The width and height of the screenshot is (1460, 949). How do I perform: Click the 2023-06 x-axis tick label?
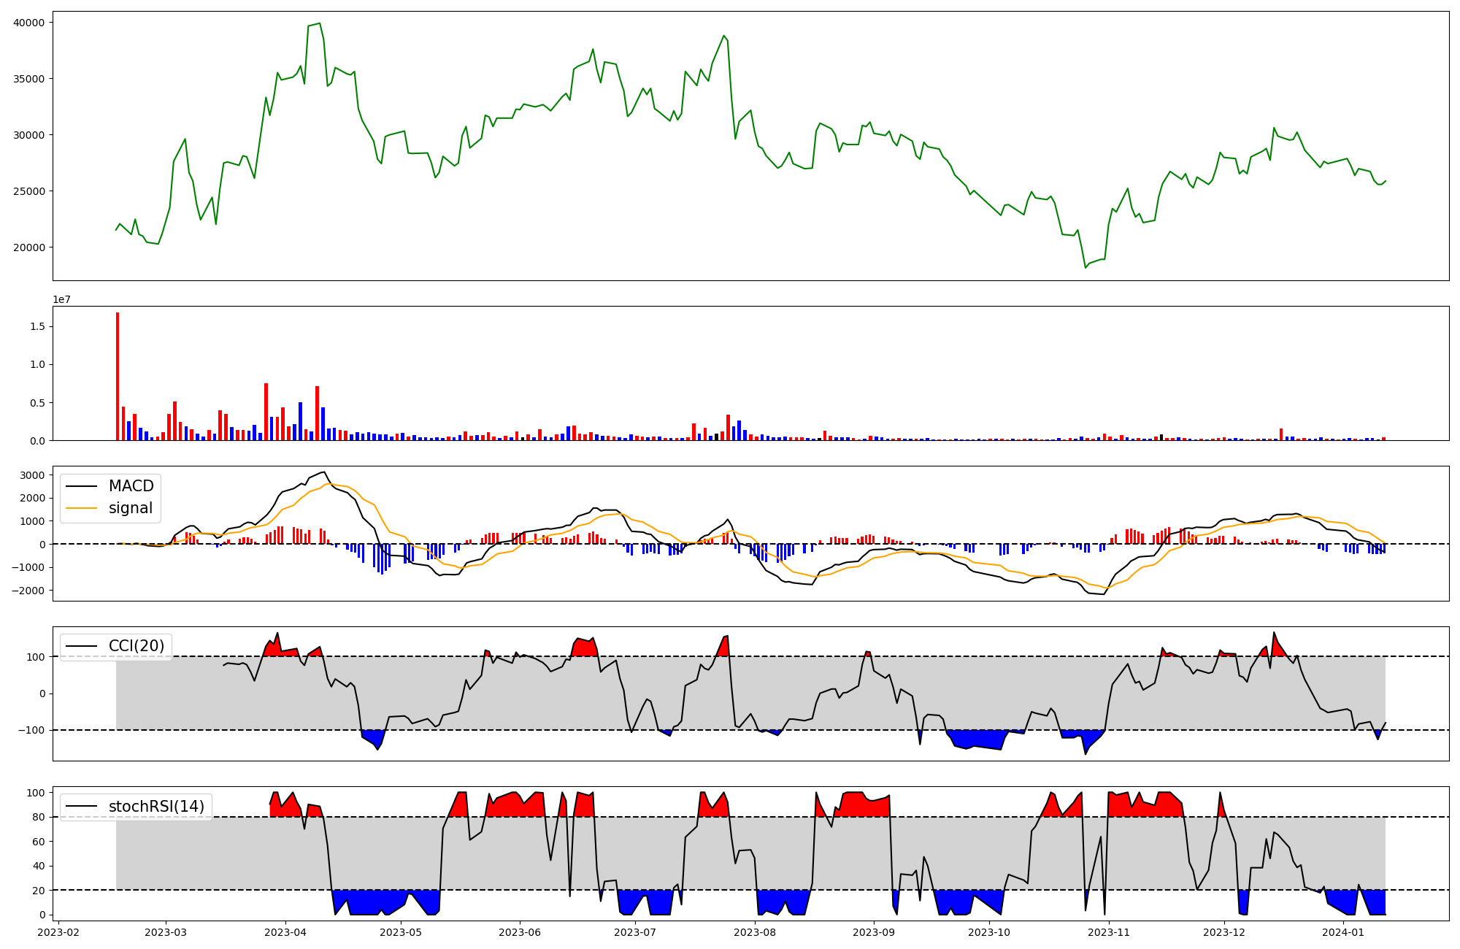point(520,932)
